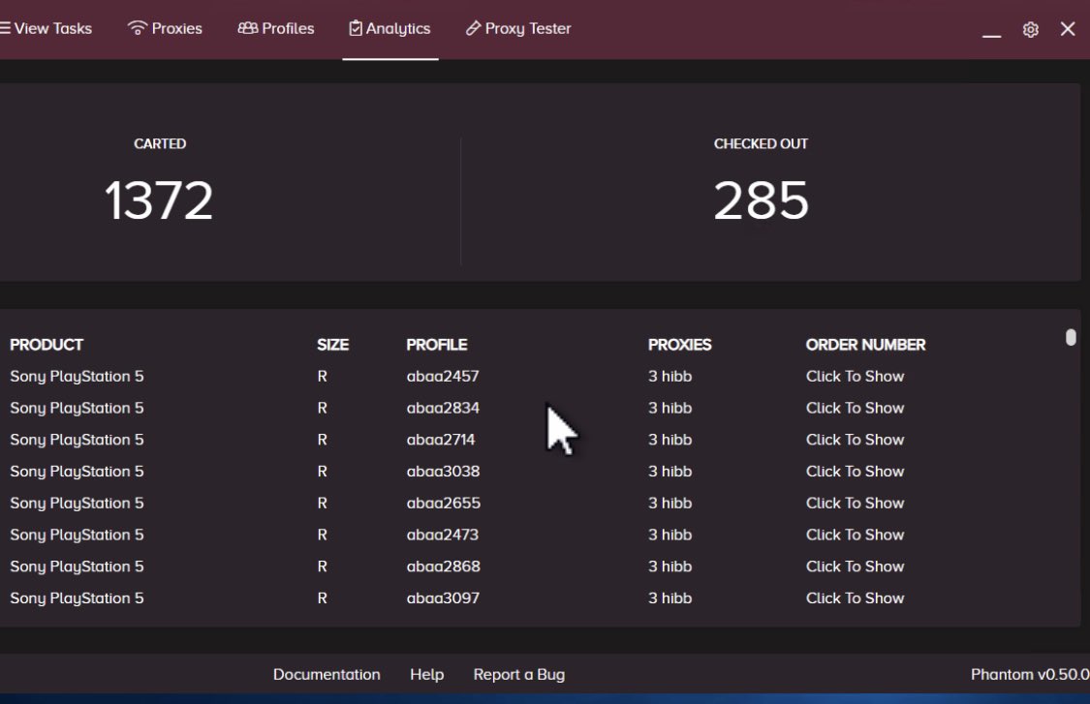Show order number for profile abaa2457

point(855,376)
